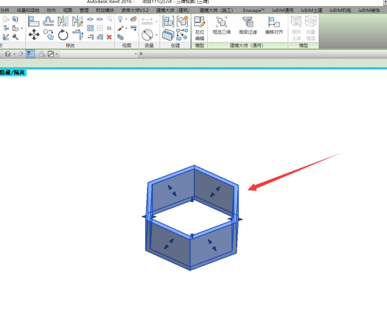Open the isBIM机电 ribbon tab
Image resolution: width=387 pixels, height=326 pixels.
[340, 10]
